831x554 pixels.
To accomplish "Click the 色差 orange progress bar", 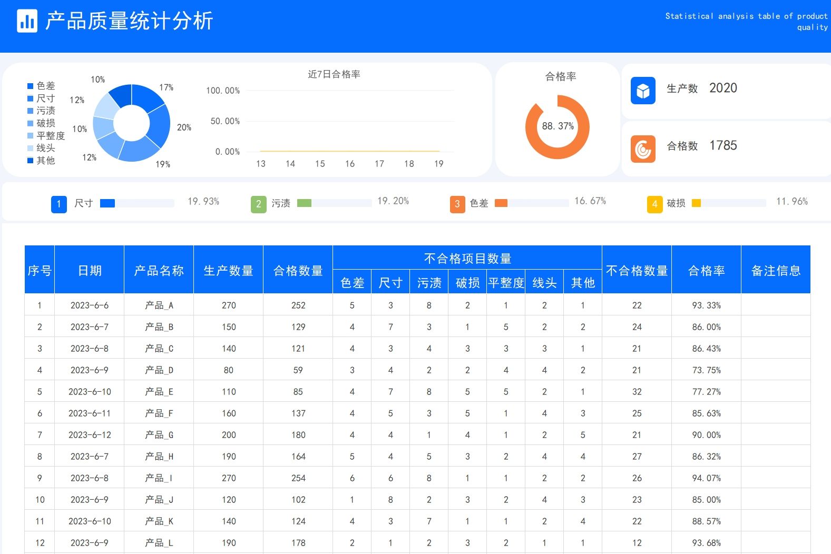I will coord(532,203).
